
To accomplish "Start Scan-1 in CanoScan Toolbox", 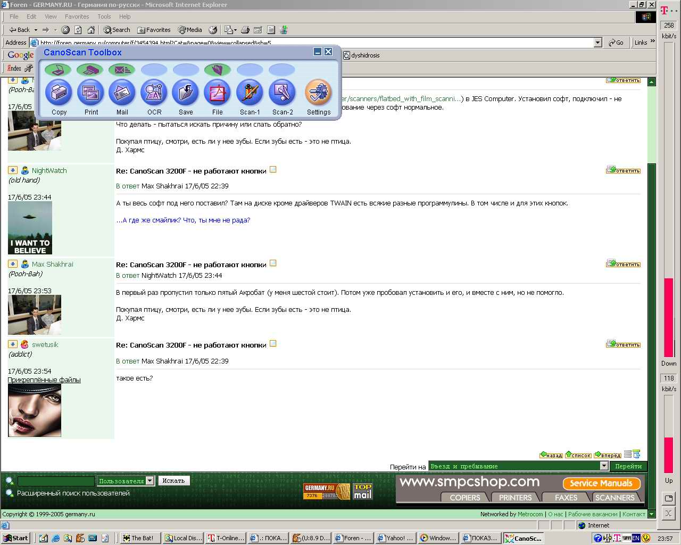I will 250,93.
